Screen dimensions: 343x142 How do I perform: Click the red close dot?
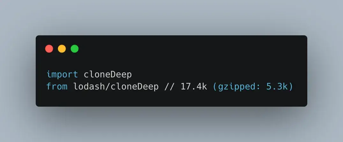point(49,49)
